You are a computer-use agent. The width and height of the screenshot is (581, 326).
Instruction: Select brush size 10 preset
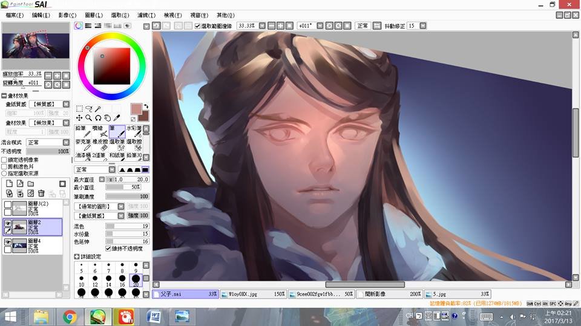(x=81, y=281)
